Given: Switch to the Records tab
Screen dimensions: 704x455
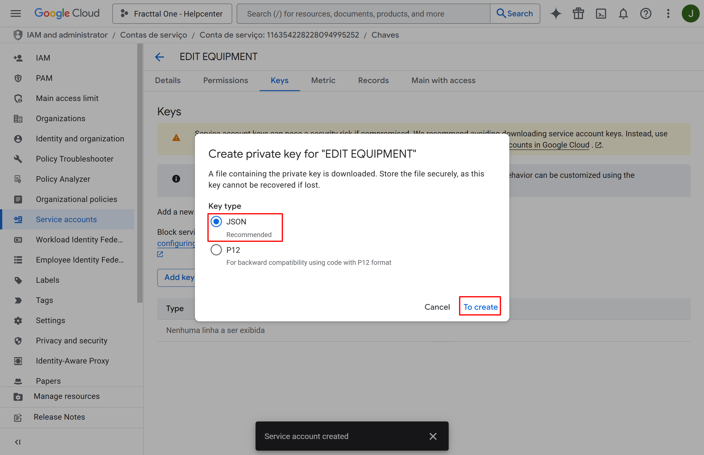Looking at the screenshot, I should click(373, 80).
